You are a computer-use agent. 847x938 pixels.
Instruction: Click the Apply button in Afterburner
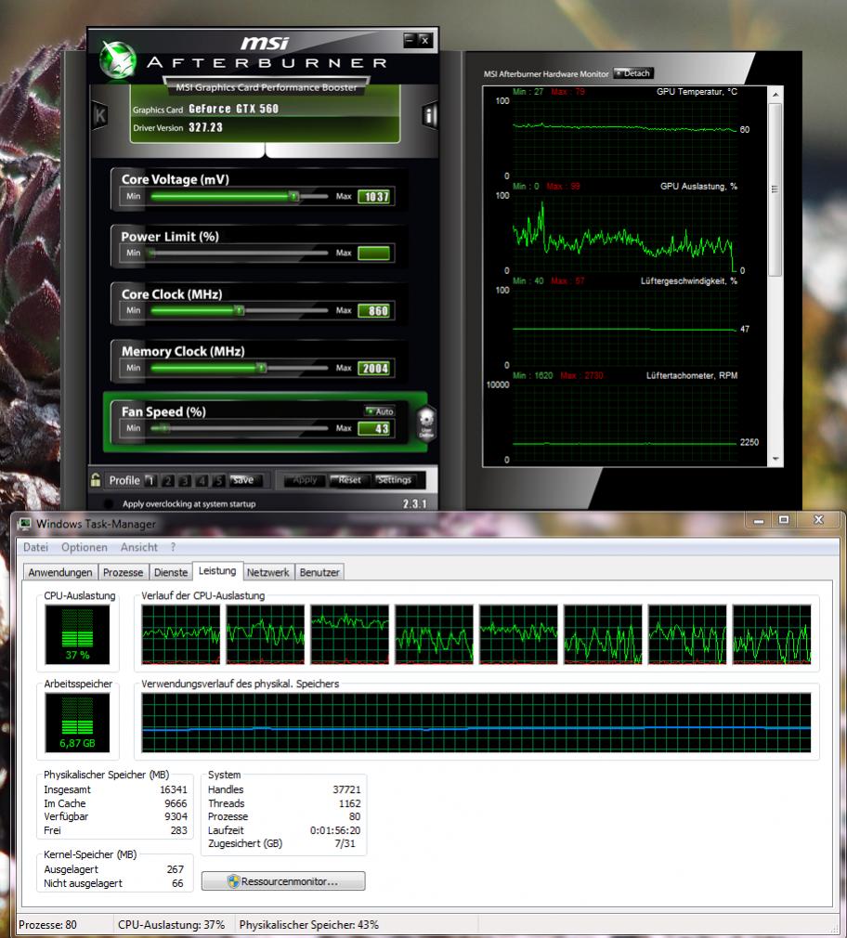pyautogui.click(x=305, y=480)
